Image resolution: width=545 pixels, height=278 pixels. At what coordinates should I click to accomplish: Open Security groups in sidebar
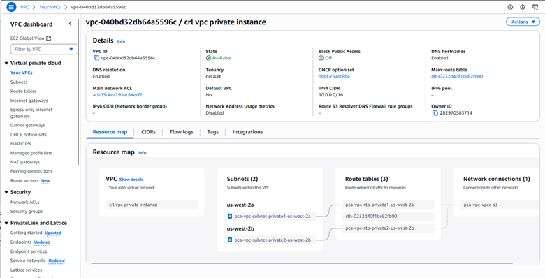(x=27, y=211)
